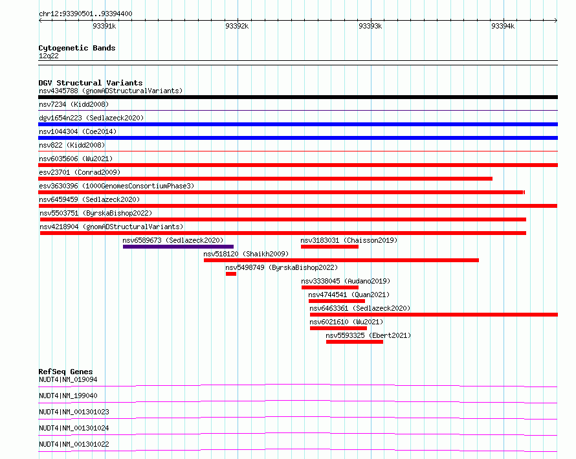The image size is (576, 459).
Task: Click the 93393k ruler position
Action: click(370, 26)
